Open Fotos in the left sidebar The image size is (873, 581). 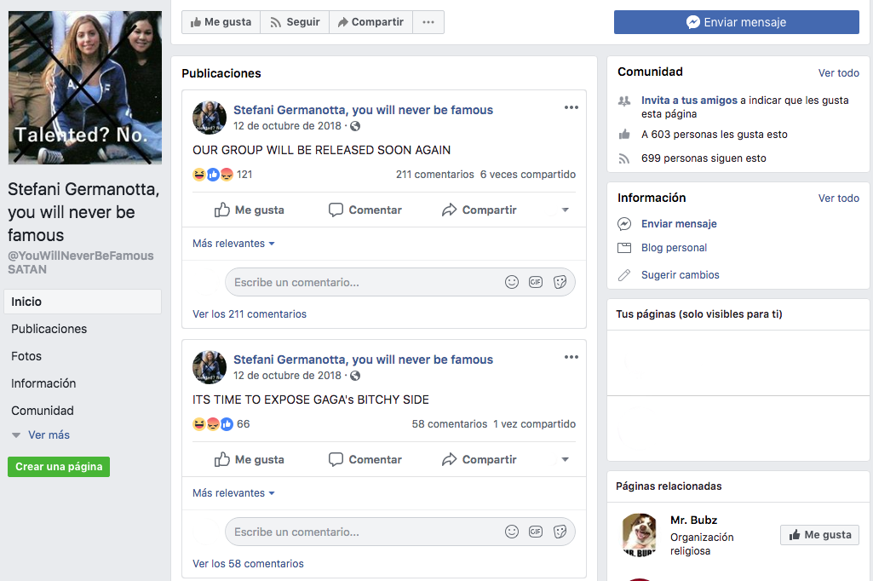point(26,356)
